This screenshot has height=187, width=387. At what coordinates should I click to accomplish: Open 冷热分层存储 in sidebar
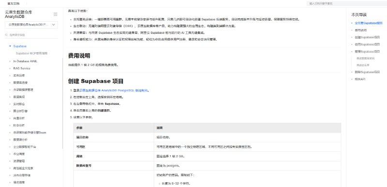tap(22, 175)
